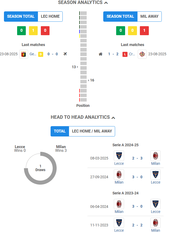Viewport: 172px width, 233px height.
Task: Switch to MIL AWAY season stats
Action: click(x=149, y=16)
